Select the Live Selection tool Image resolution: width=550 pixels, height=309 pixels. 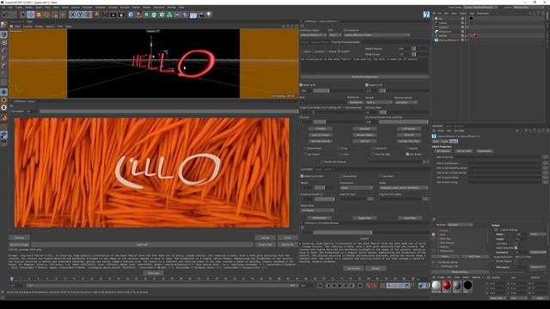point(23,15)
